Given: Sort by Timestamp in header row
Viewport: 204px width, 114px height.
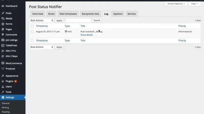Looking at the screenshot, I should 42,26.
